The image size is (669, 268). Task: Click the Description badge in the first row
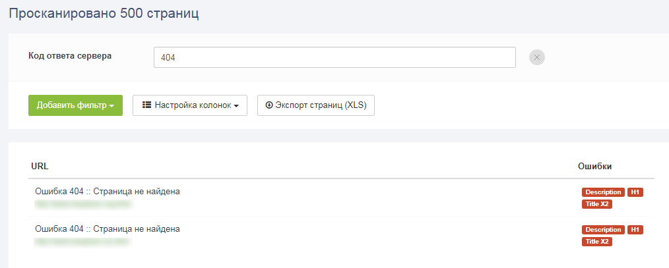click(603, 192)
